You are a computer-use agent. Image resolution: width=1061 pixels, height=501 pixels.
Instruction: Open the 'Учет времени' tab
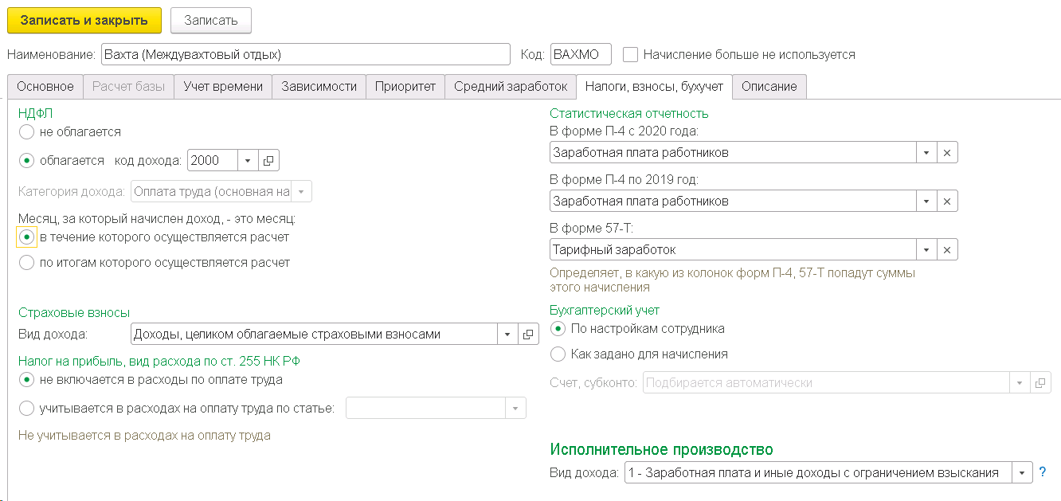(x=223, y=87)
